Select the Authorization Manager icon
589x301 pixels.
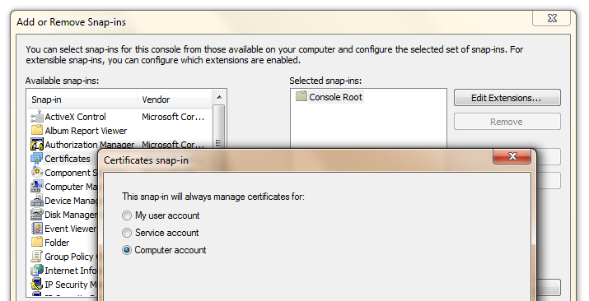point(37,144)
